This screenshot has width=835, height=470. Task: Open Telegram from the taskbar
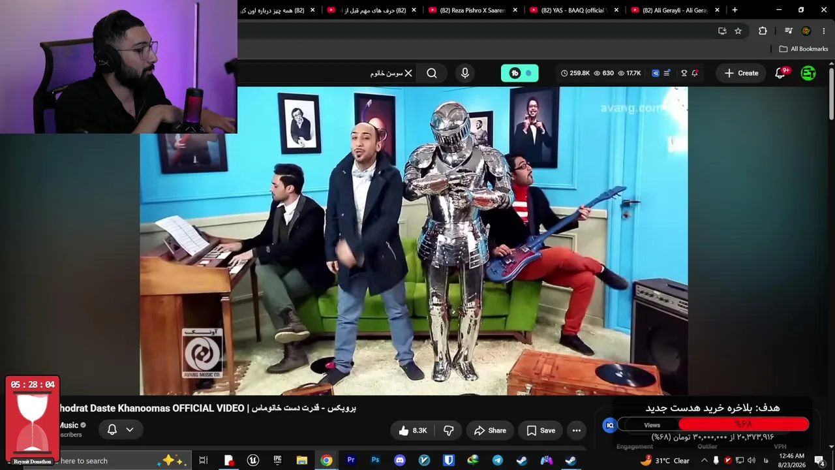point(498,461)
